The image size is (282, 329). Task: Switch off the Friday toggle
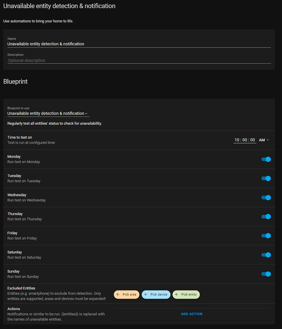click(266, 236)
